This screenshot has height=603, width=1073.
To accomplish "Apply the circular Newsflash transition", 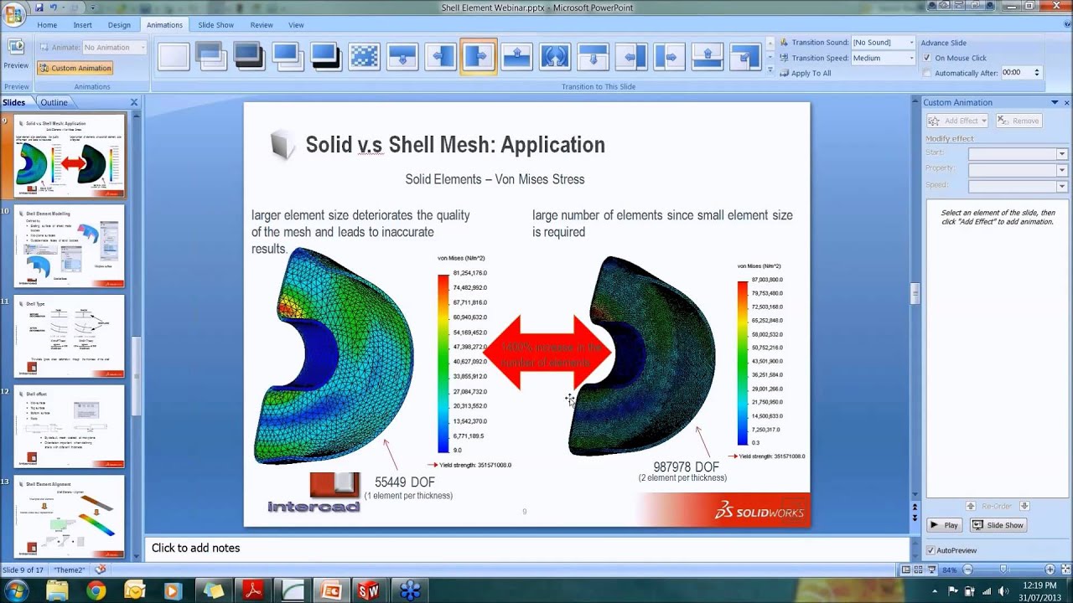I will pos(555,57).
